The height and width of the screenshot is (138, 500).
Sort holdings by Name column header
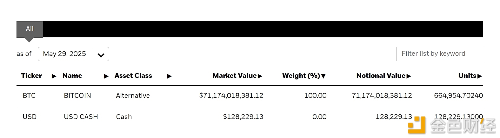(x=72, y=76)
